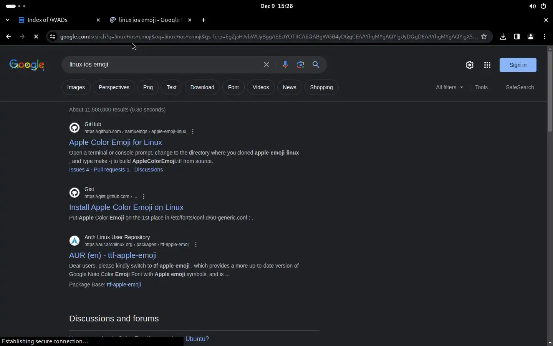Select the Download filter chip
This screenshot has height=346, width=553.
click(x=202, y=87)
